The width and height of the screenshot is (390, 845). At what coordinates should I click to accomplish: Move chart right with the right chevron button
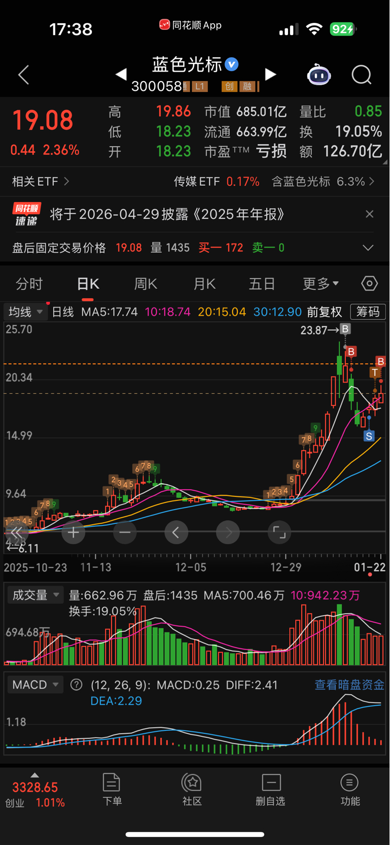(228, 532)
